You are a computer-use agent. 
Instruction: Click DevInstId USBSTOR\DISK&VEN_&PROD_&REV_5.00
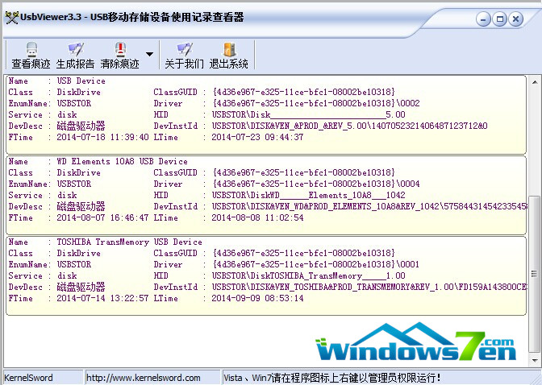coord(349,126)
